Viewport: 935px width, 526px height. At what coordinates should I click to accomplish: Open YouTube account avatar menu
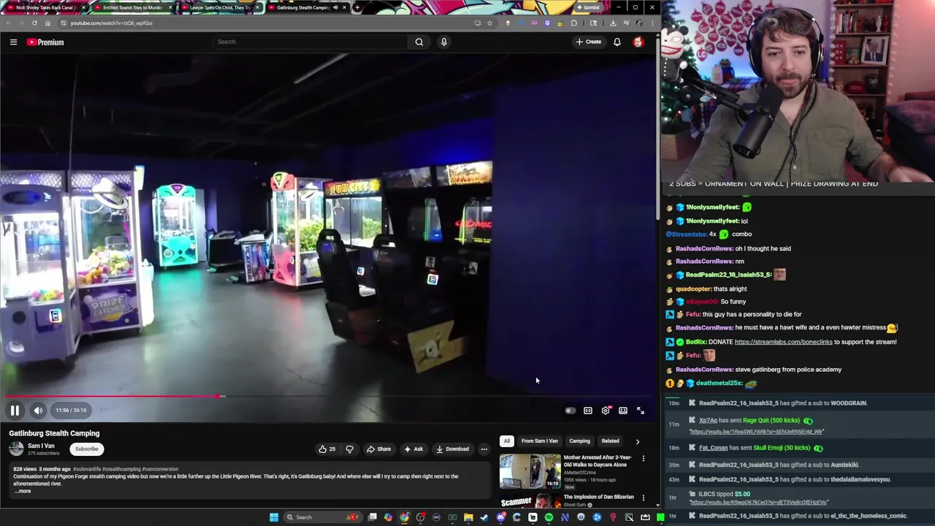pos(638,42)
